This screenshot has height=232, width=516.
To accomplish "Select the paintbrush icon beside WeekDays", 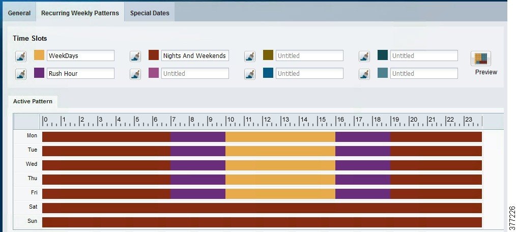I will (x=21, y=56).
